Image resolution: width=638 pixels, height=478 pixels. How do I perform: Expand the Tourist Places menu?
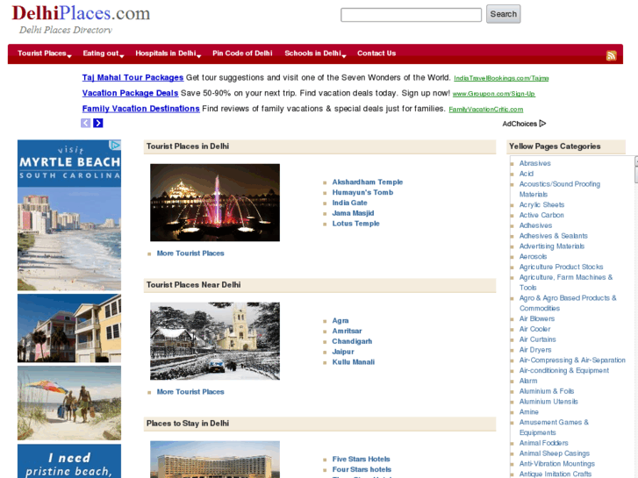coord(45,54)
